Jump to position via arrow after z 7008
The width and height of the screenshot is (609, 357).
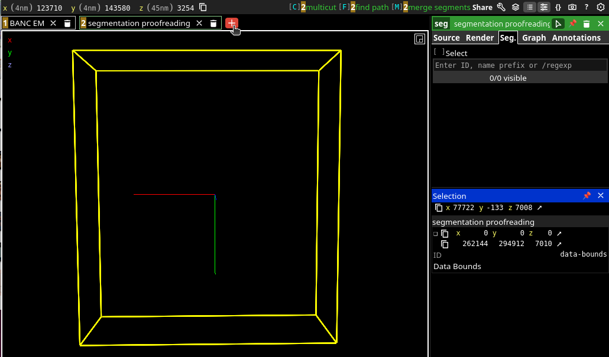(x=539, y=208)
